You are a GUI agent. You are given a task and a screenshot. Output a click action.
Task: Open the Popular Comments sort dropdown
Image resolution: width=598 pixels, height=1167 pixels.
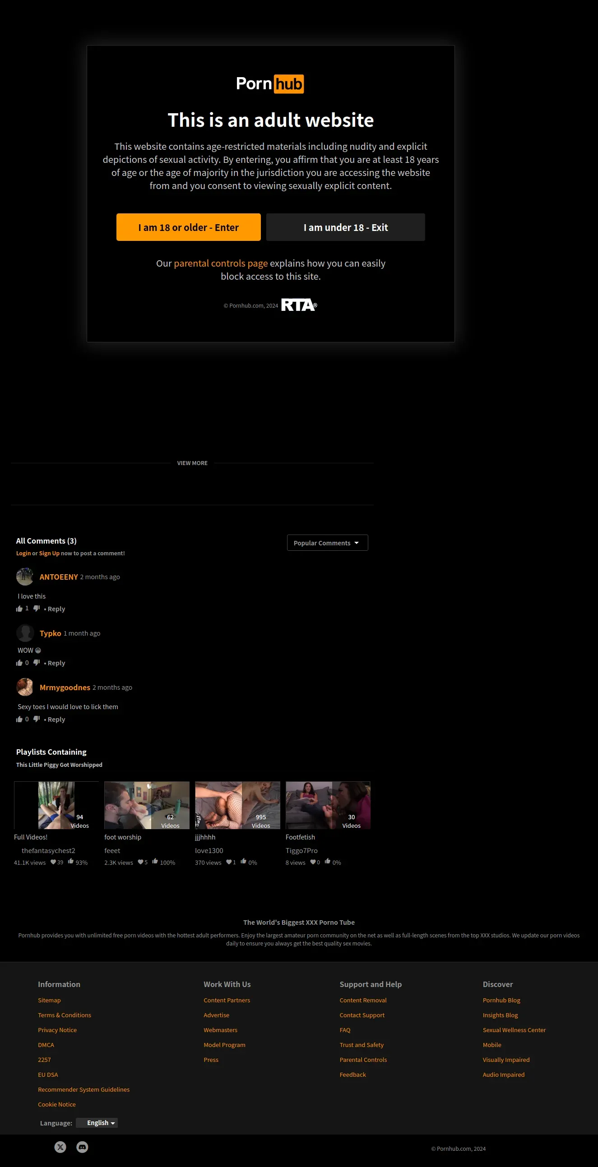(x=327, y=543)
